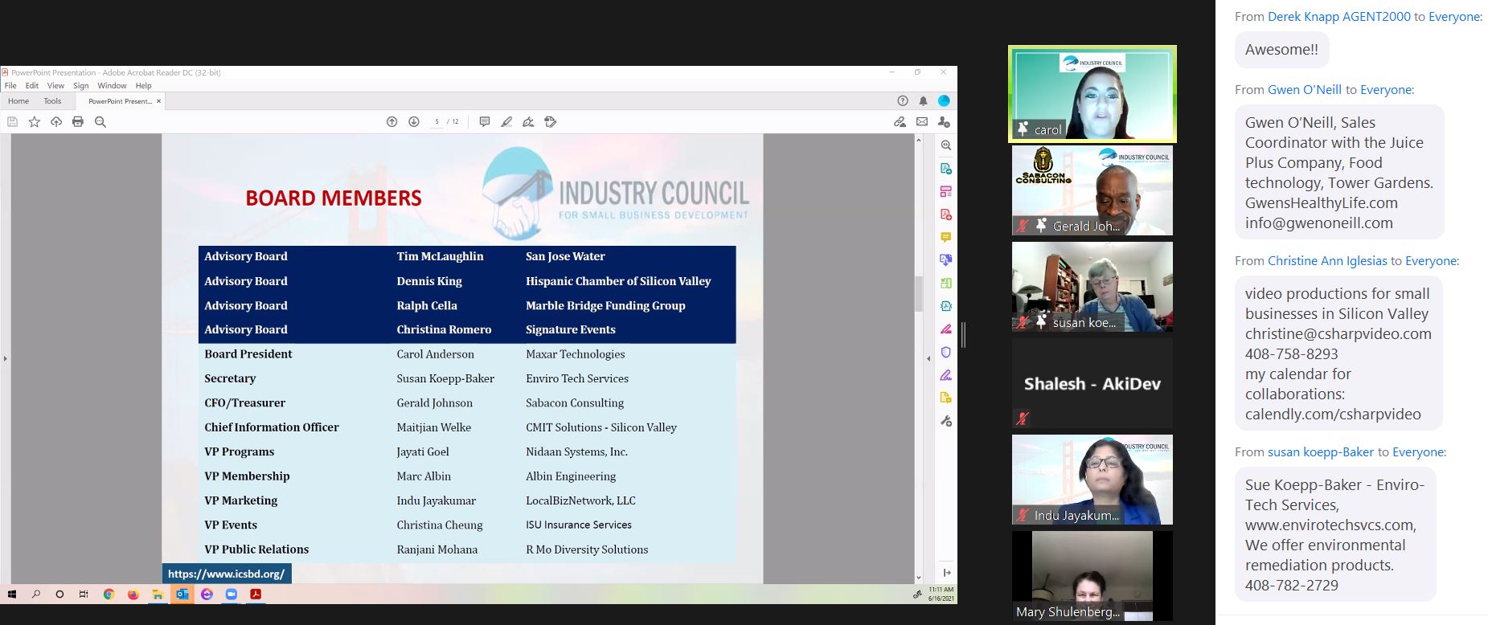This screenshot has width=1488, height=625.
Task: Click the vertical document scrollbar thumb
Action: pos(919,293)
